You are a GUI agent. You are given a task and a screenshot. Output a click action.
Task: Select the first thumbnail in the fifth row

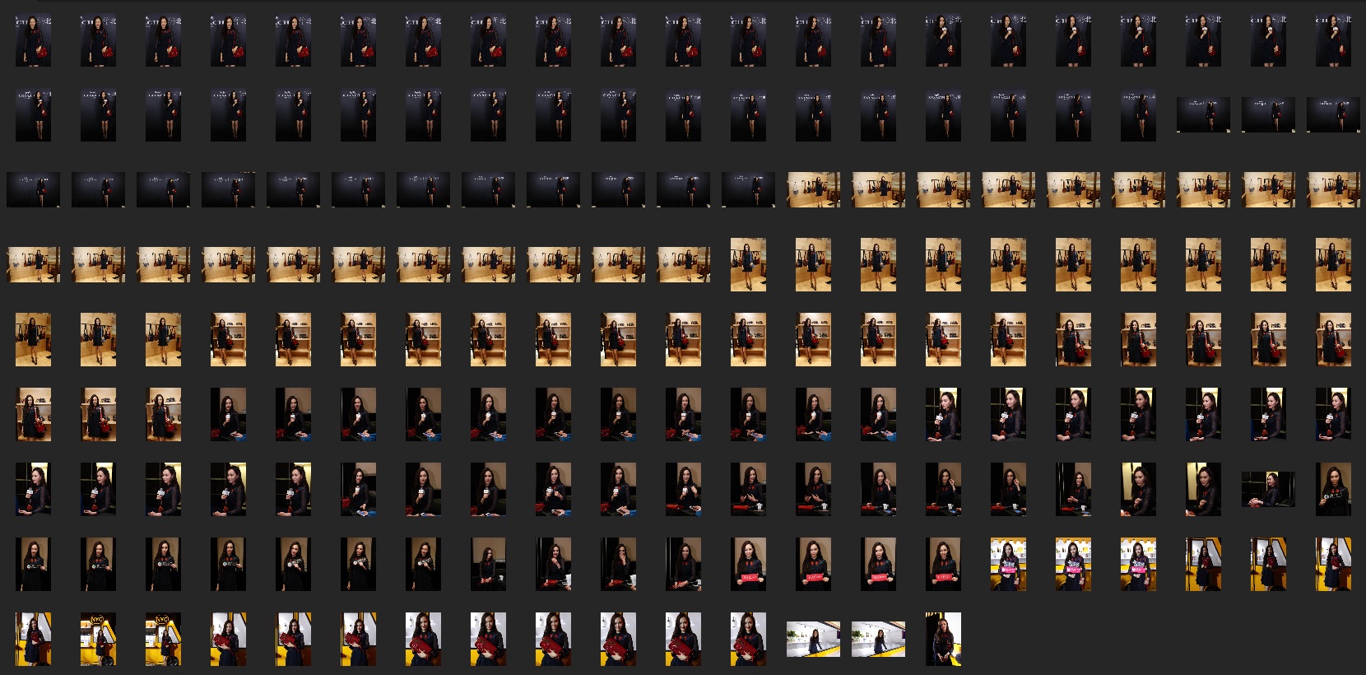[x=33, y=339]
